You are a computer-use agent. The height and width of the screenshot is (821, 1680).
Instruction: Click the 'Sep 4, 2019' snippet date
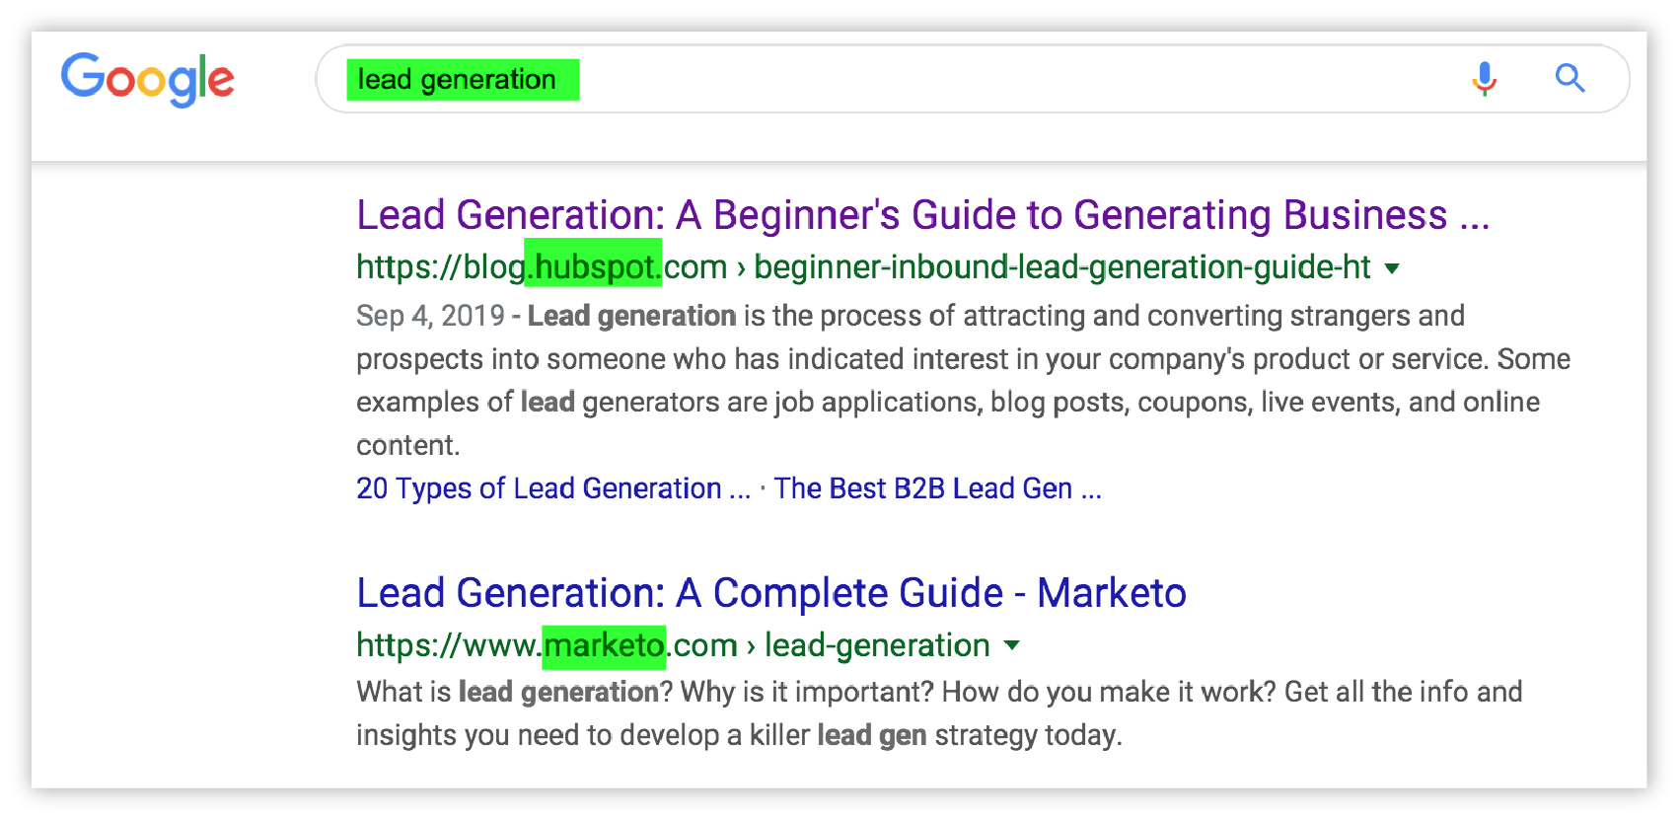[430, 316]
